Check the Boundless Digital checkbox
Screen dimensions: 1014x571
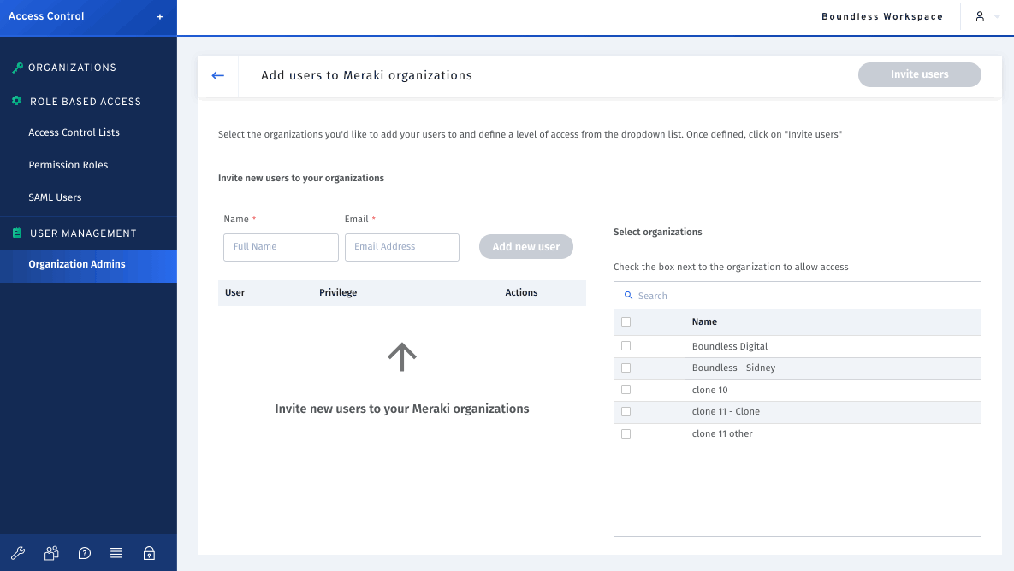tap(626, 346)
